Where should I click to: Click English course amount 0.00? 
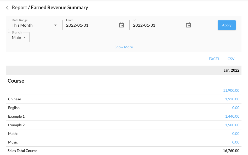click(236, 108)
